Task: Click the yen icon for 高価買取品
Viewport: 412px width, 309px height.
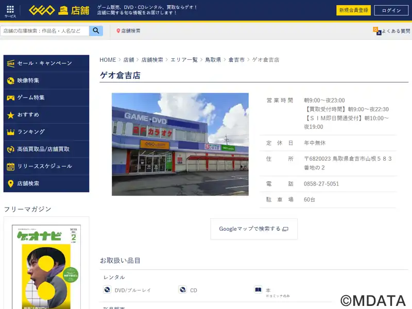Action: click(x=10, y=149)
